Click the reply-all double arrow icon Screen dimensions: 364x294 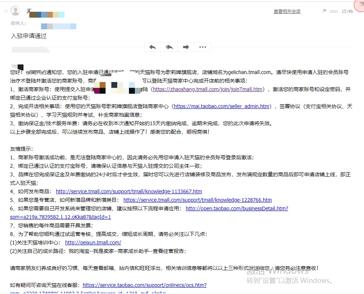click(x=169, y=47)
